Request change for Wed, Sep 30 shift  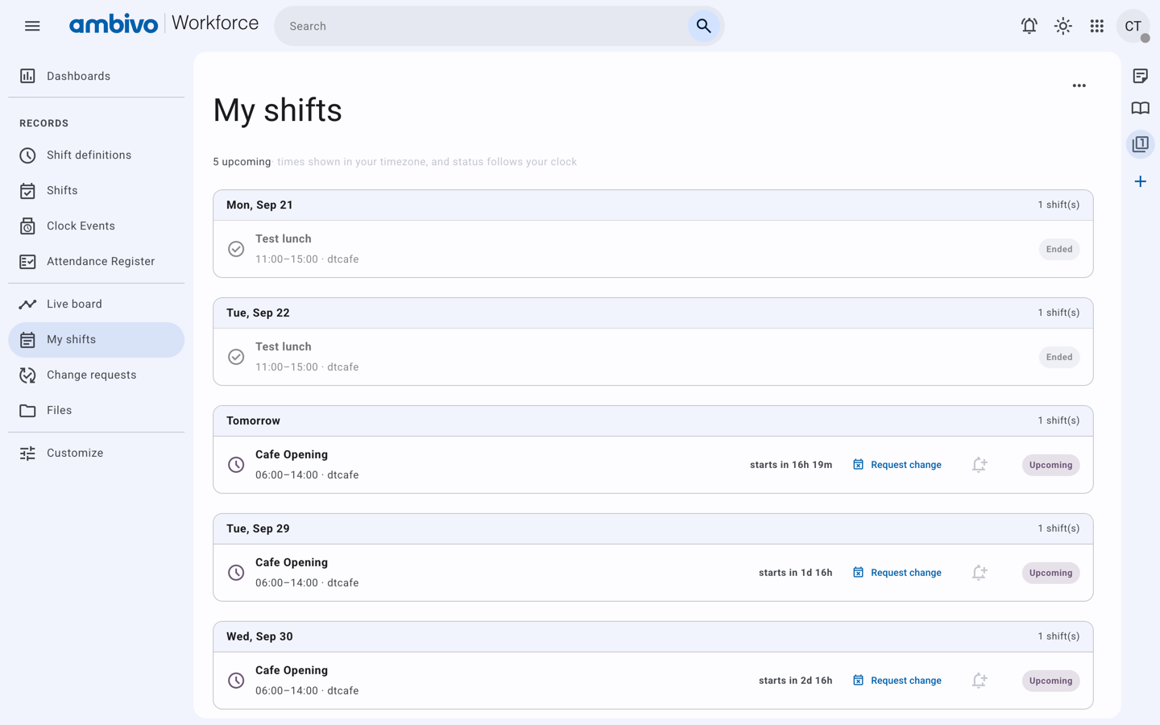tap(897, 681)
